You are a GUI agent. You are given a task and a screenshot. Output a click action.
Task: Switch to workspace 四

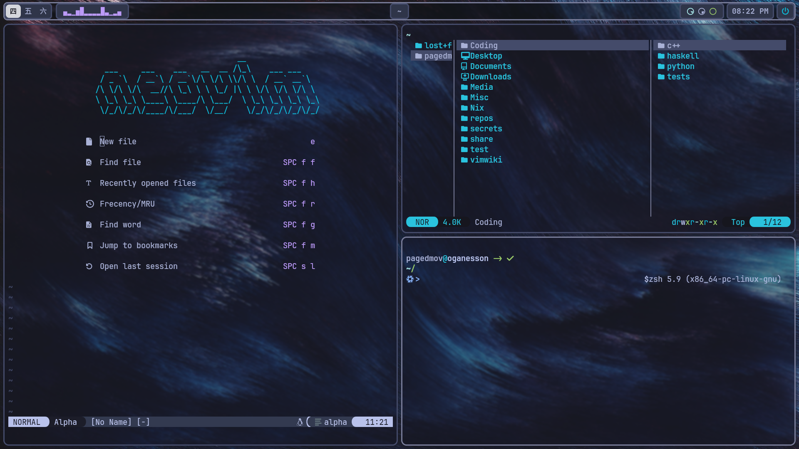point(14,11)
